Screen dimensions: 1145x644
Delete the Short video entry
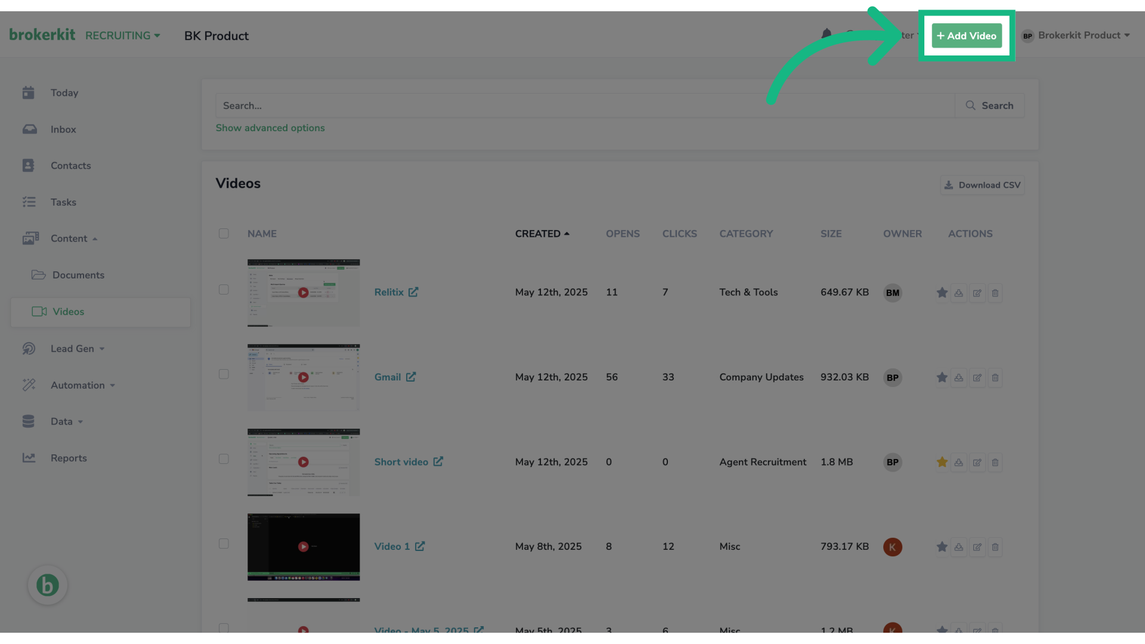click(995, 462)
